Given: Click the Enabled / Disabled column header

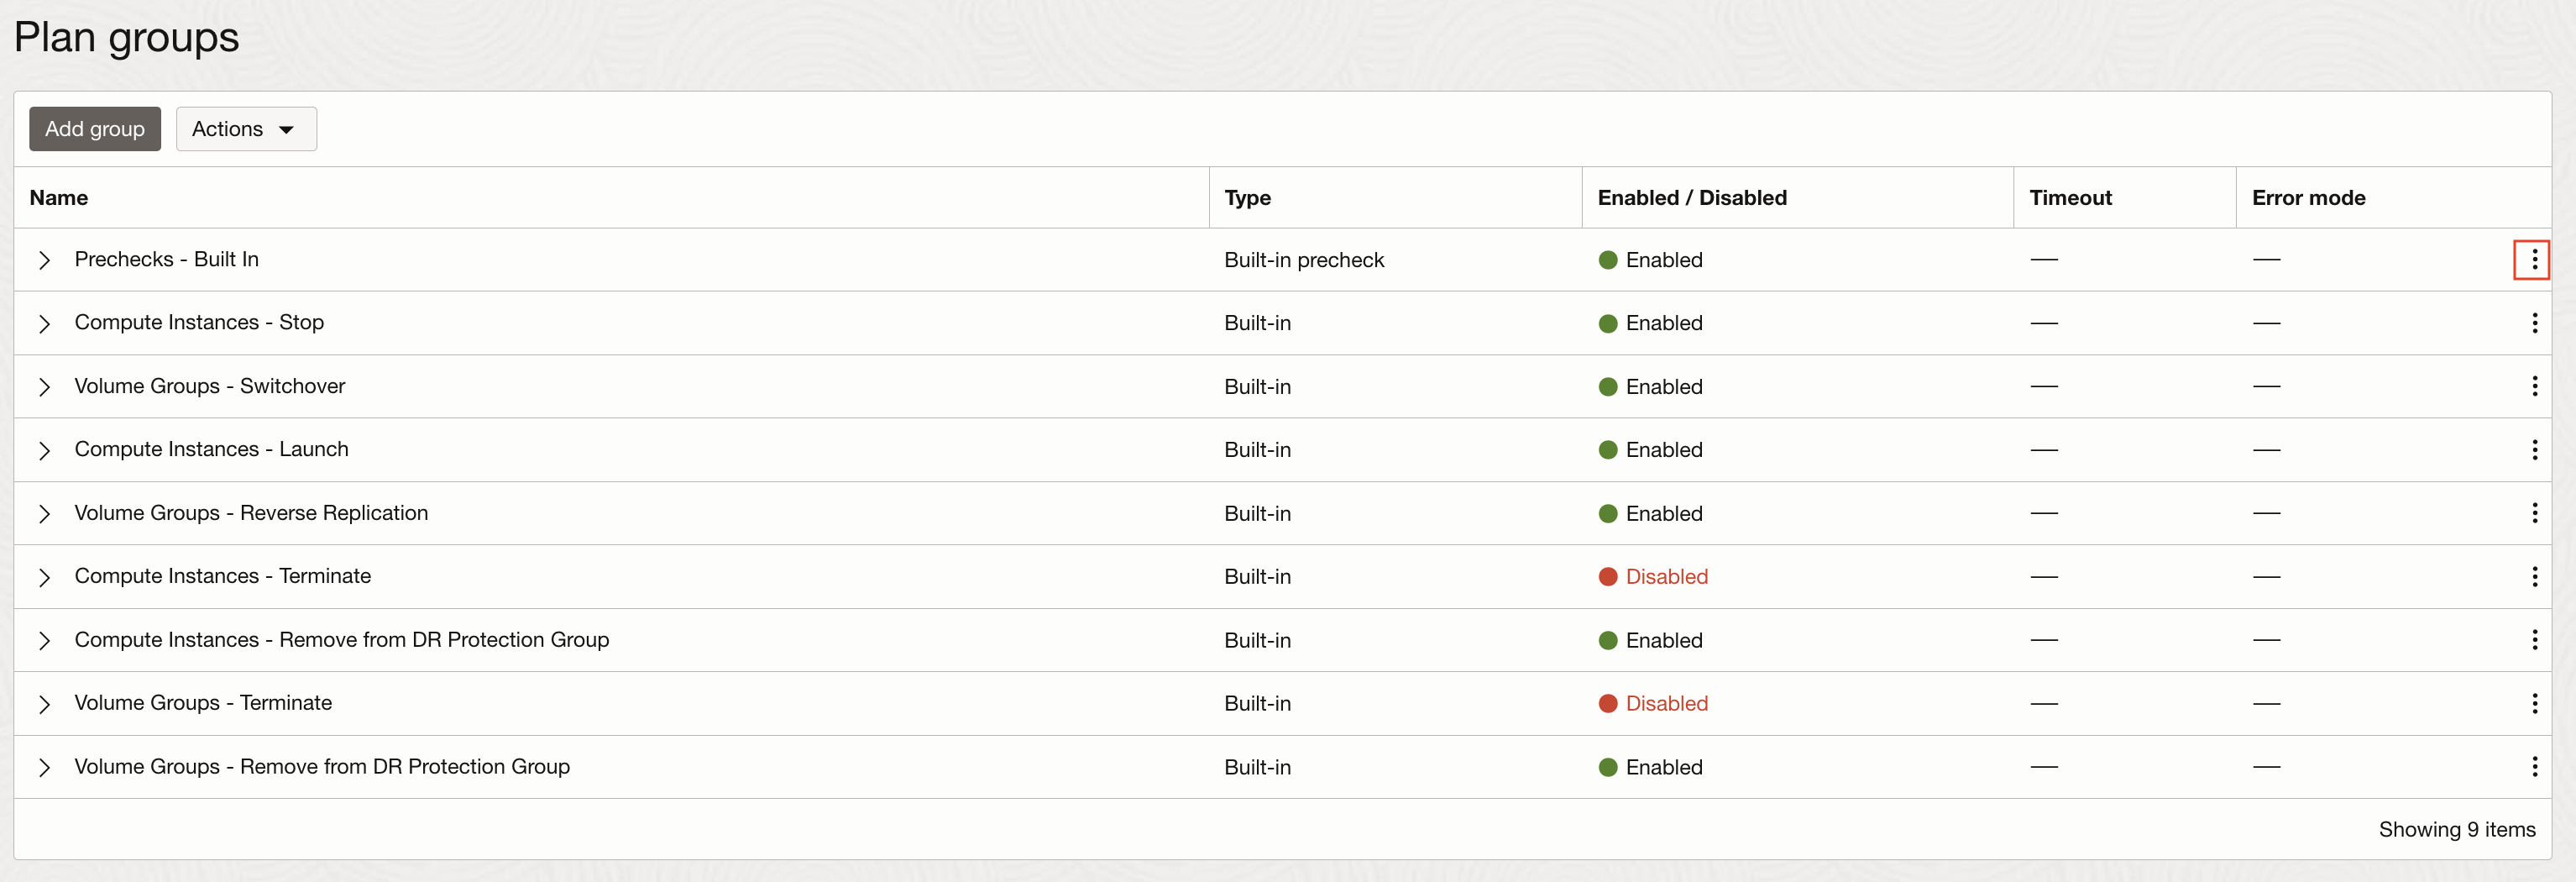Looking at the screenshot, I should (x=1692, y=197).
